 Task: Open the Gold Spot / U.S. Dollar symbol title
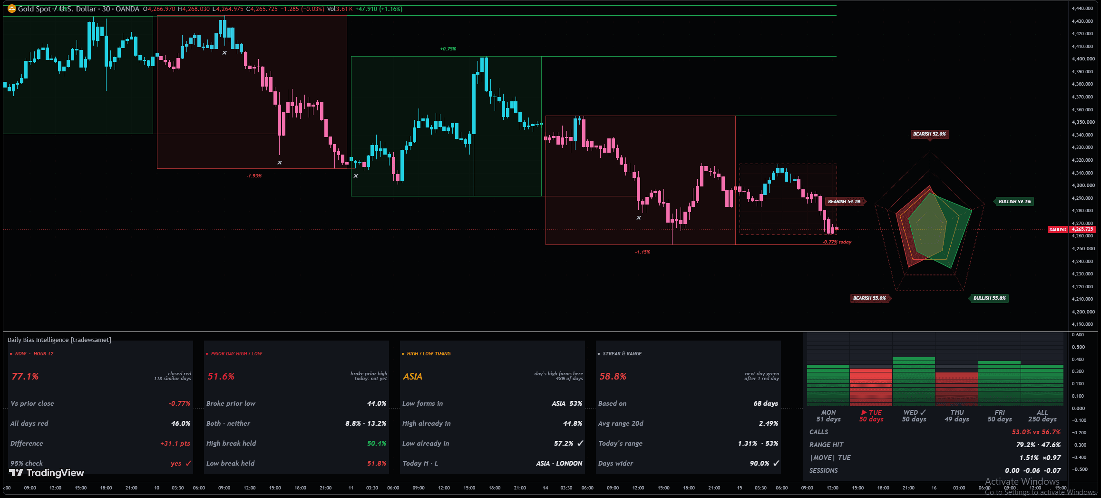point(78,9)
